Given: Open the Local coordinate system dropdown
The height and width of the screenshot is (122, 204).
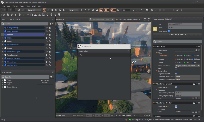Looking at the screenshot, I should pyautogui.click(x=73, y=10).
